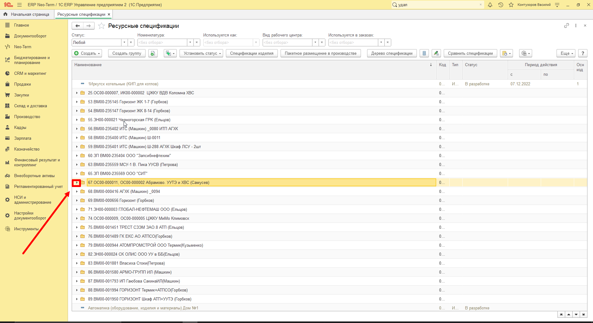Screen dimensions: 593x323
Task: Open notifications bell icon
Action: pos(490,5)
